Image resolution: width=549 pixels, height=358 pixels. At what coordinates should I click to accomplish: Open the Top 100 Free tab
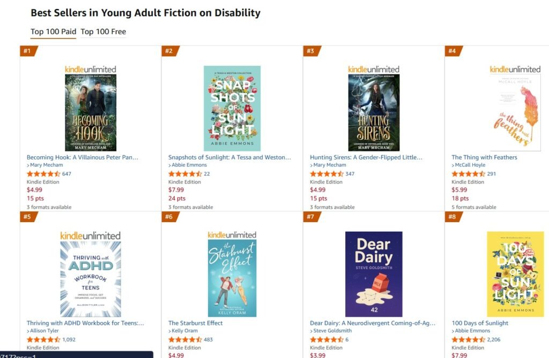103,32
